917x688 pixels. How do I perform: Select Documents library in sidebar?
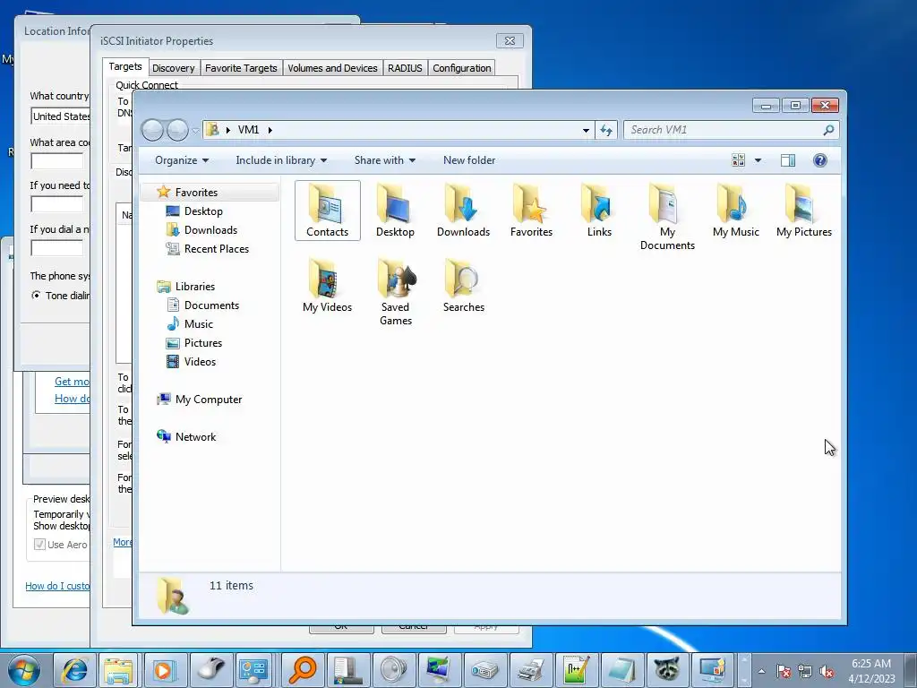point(211,305)
